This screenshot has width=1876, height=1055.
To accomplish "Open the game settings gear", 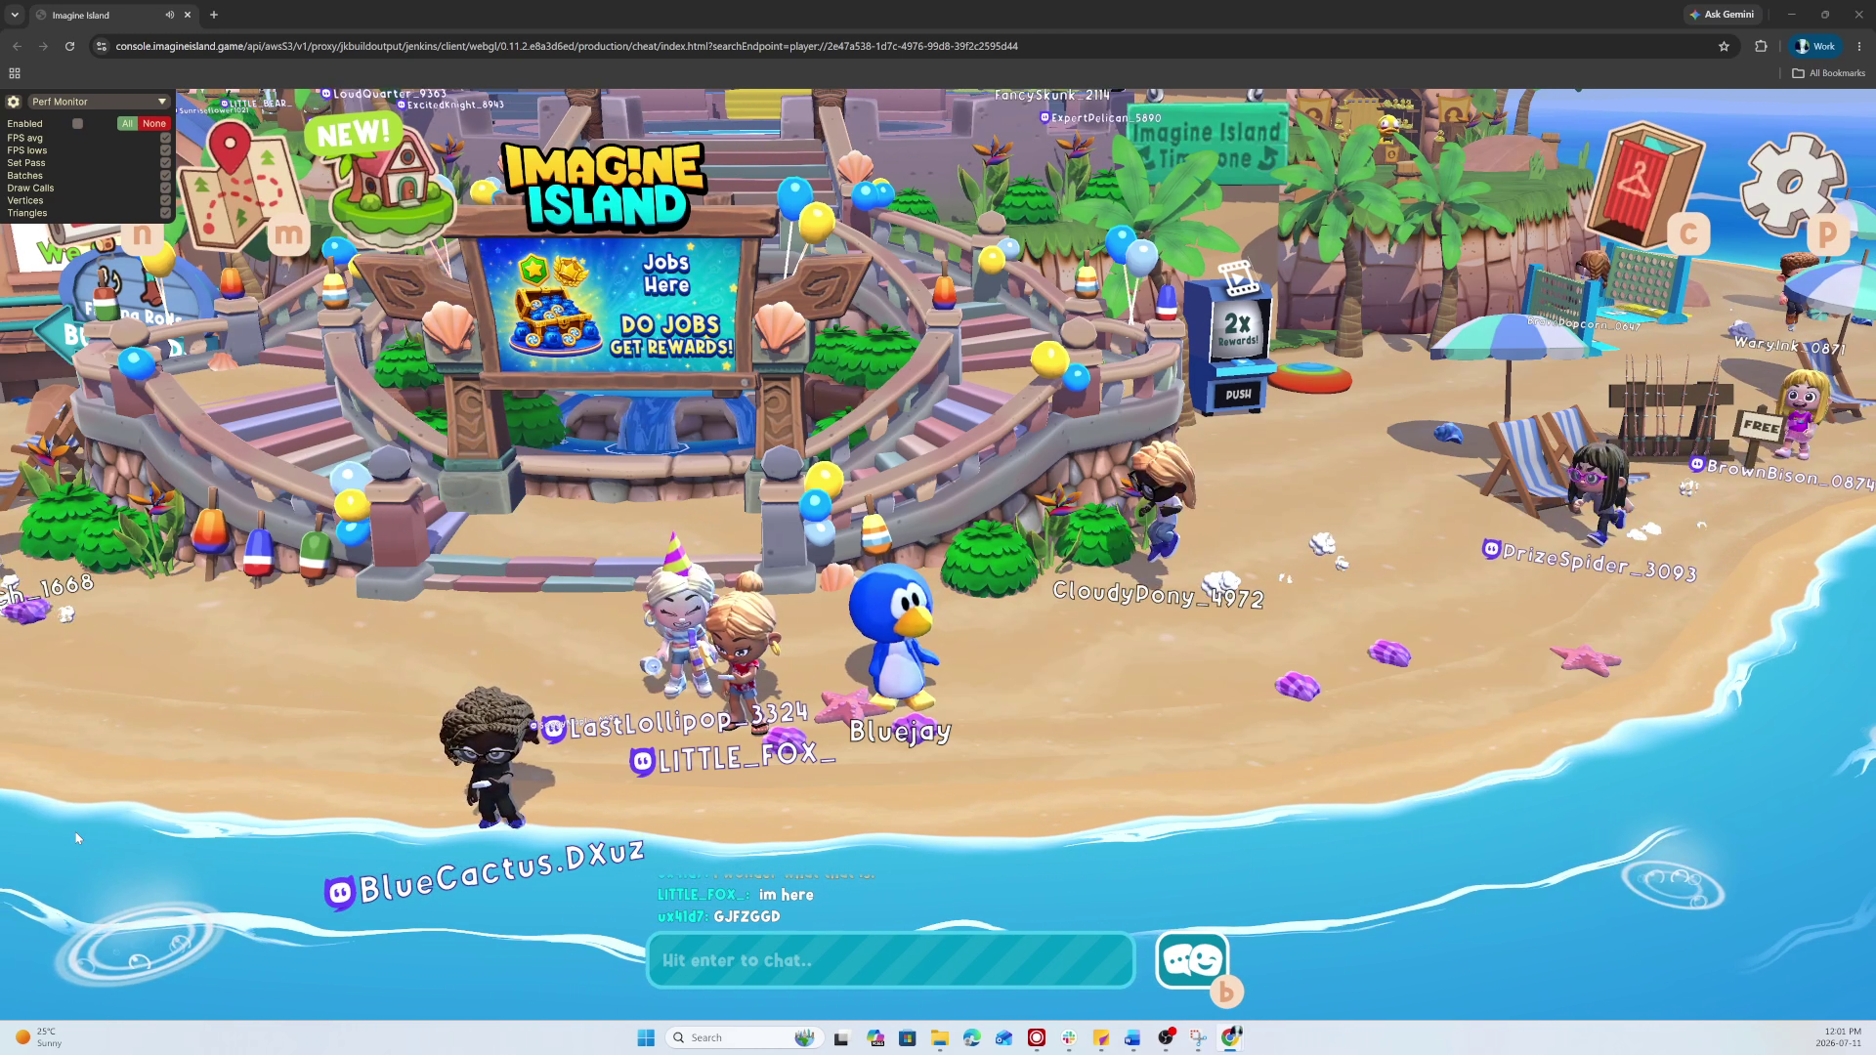I will tap(1792, 184).
